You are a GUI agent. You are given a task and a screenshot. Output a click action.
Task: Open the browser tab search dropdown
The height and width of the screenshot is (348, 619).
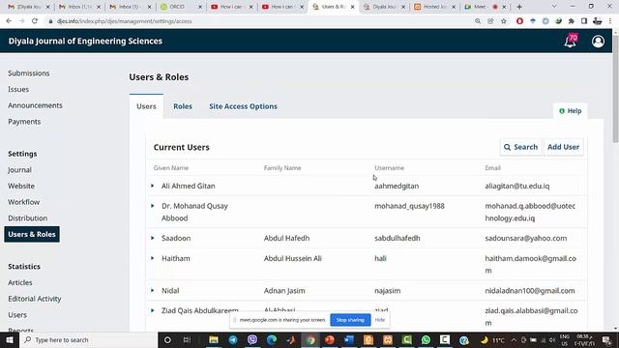(554, 7)
